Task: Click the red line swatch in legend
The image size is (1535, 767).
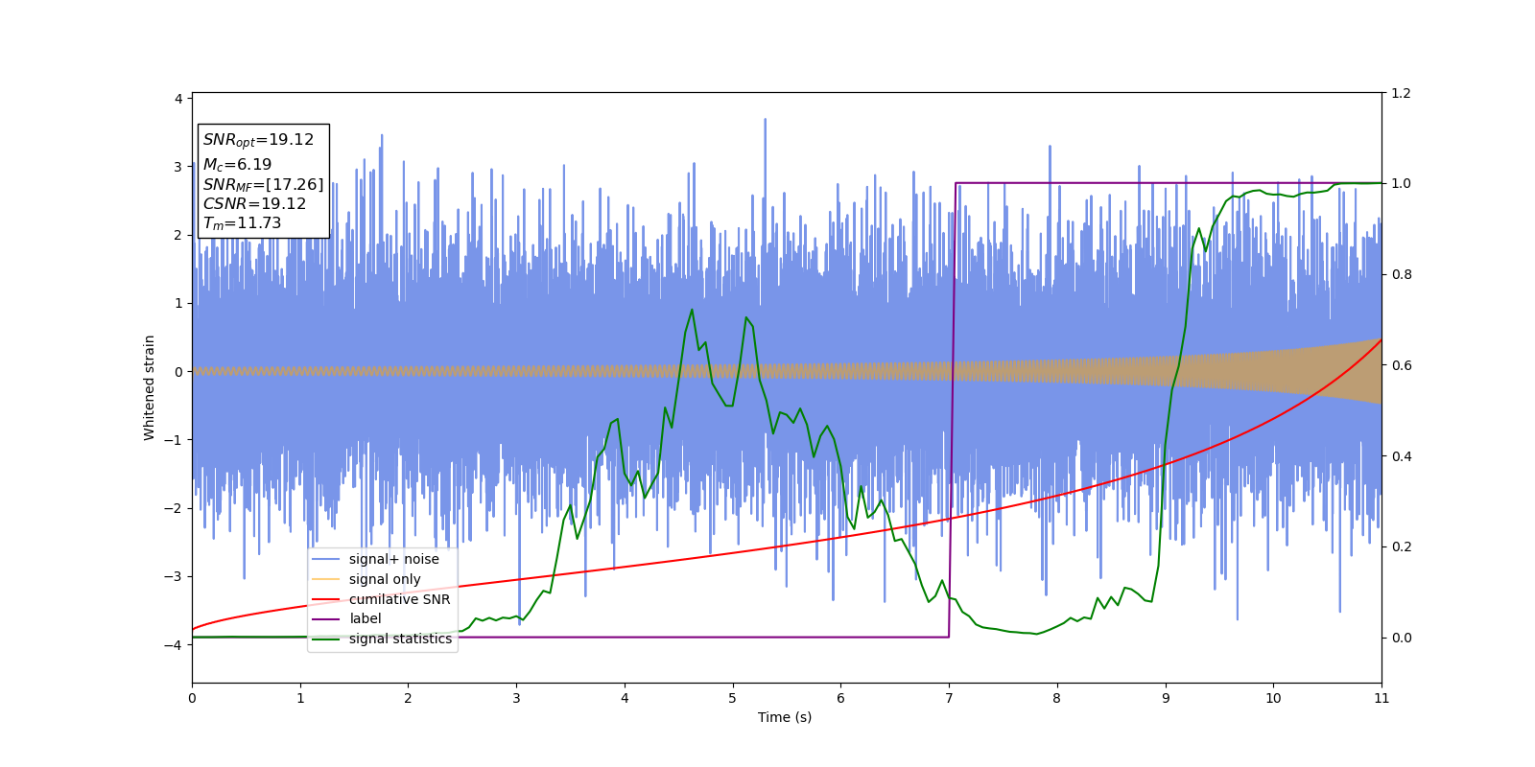Action: 326,599
